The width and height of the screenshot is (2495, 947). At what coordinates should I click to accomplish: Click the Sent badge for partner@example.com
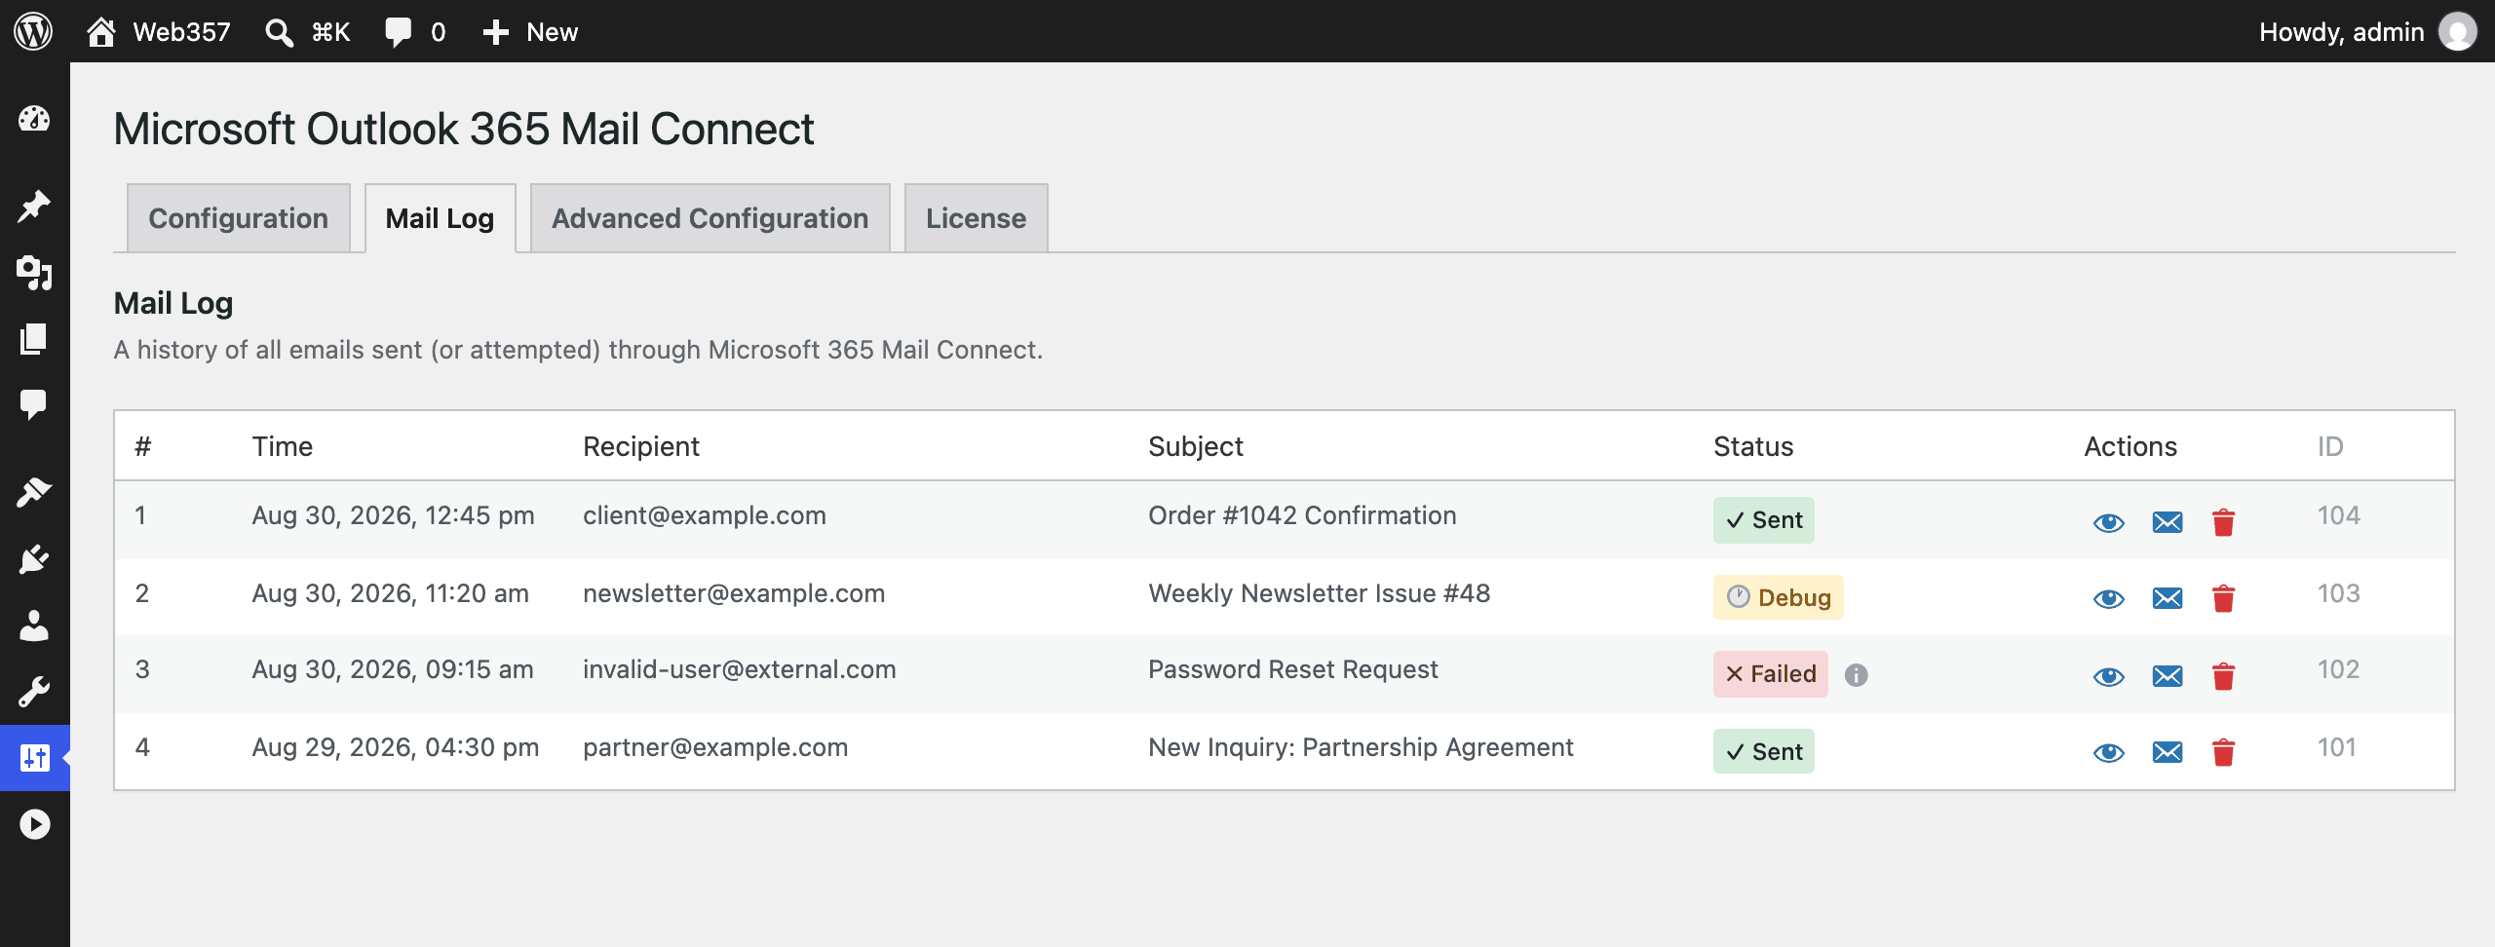pos(1764,751)
